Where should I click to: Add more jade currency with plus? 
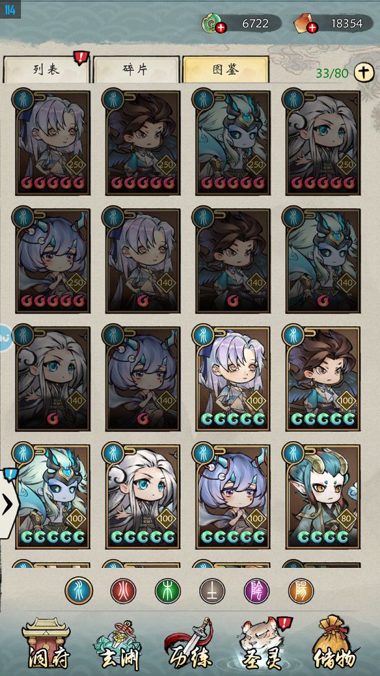[222, 29]
